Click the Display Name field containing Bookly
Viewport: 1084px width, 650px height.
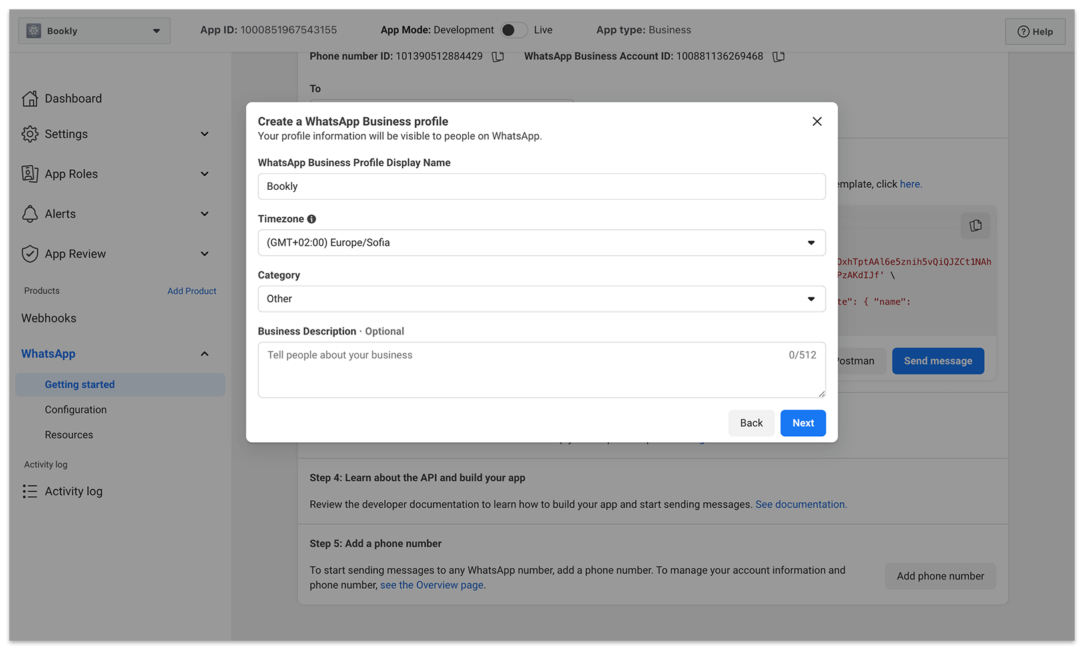pyautogui.click(x=541, y=186)
